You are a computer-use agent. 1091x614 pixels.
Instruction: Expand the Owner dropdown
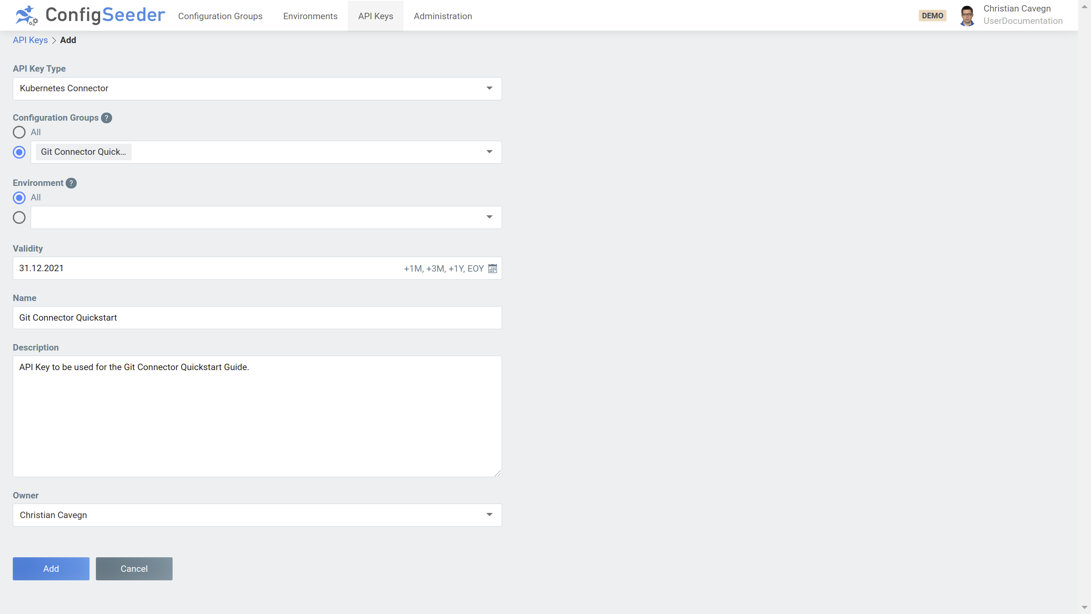489,515
